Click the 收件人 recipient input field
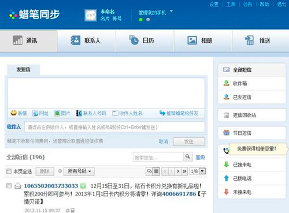Screen dimensions: 289x213 tap(114, 127)
